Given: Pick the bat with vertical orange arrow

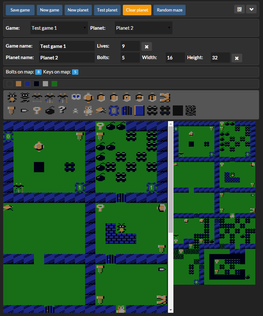Looking at the screenshot, I should (x=63, y=98).
